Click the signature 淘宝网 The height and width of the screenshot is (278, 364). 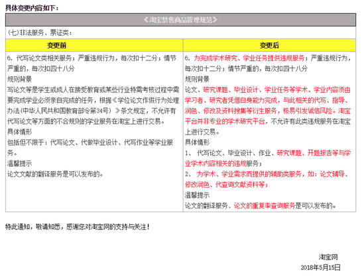pyautogui.click(x=328, y=257)
